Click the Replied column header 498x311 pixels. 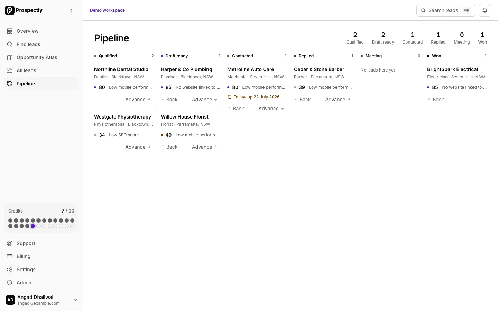[324, 56]
